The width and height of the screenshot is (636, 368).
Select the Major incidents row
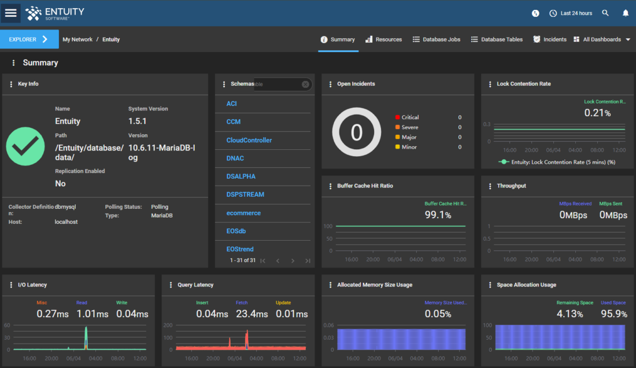428,137
